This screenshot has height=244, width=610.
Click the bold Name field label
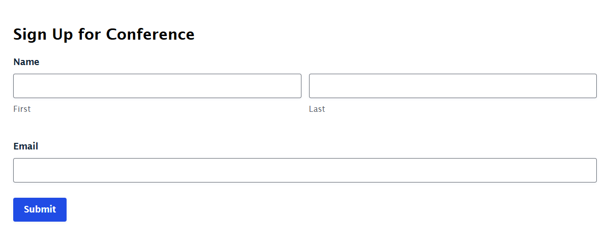tap(26, 62)
